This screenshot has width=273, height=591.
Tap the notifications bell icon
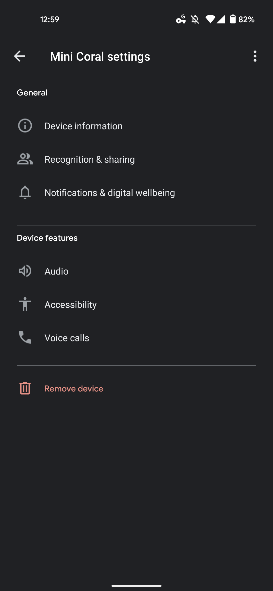(x=25, y=192)
